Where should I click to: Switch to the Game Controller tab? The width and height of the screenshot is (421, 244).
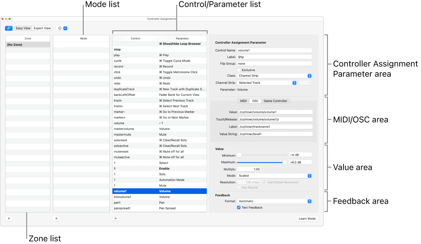[275, 101]
